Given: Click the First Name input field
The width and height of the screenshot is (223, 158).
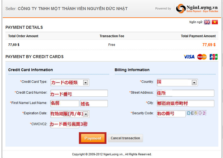Looking at the screenshot, I should pos(65,103).
